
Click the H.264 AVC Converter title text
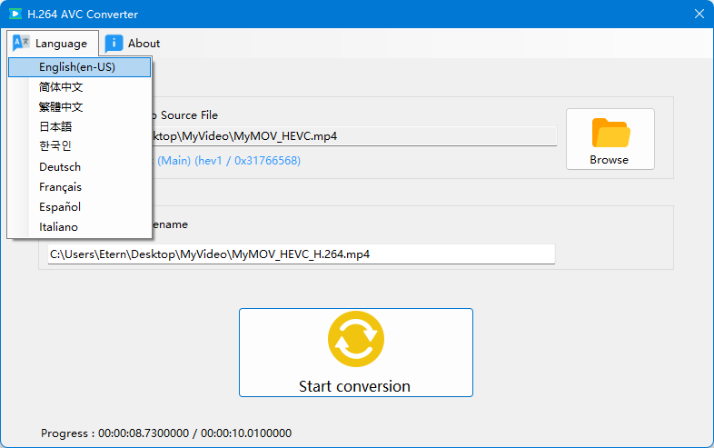(x=83, y=15)
